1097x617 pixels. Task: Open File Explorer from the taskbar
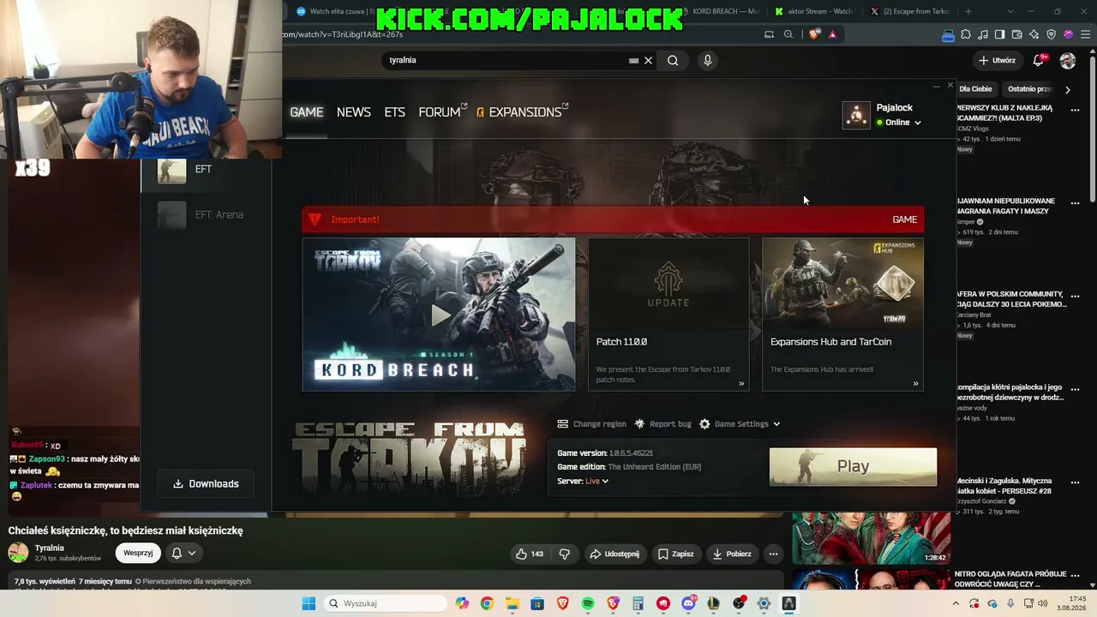512,603
